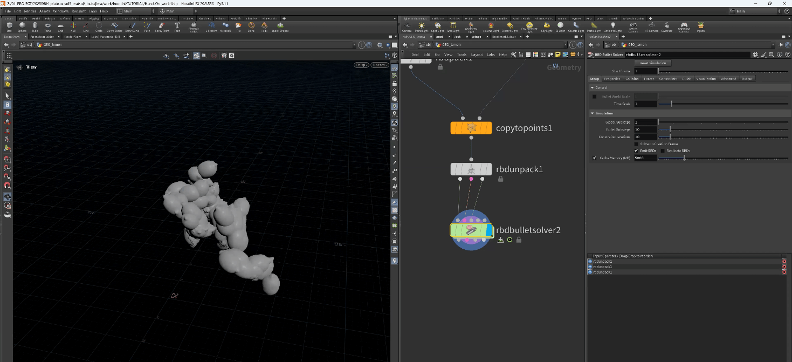
Task: Add a Point Light from shelf
Action: (x=421, y=26)
